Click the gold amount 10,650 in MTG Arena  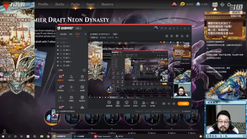tap(190, 4)
